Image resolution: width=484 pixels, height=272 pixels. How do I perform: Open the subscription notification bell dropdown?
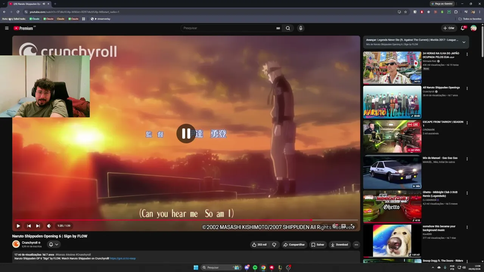coord(53,244)
